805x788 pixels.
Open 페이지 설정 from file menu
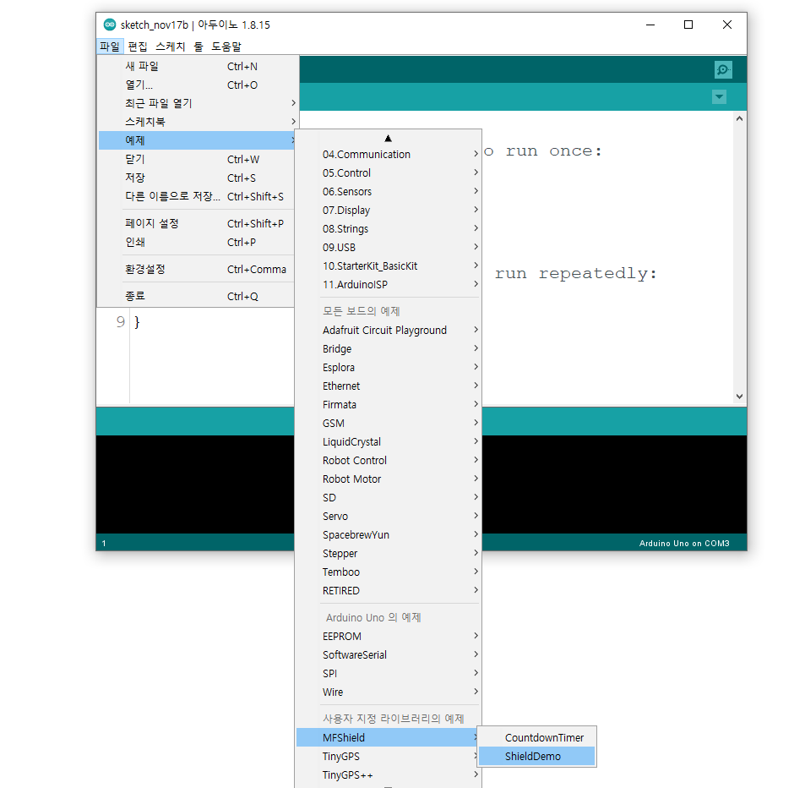[x=196, y=223]
